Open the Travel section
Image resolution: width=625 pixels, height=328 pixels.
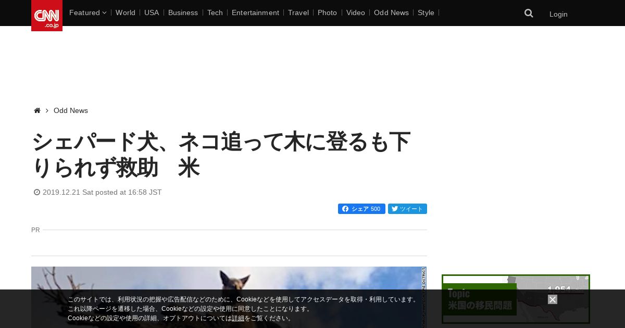point(298,12)
